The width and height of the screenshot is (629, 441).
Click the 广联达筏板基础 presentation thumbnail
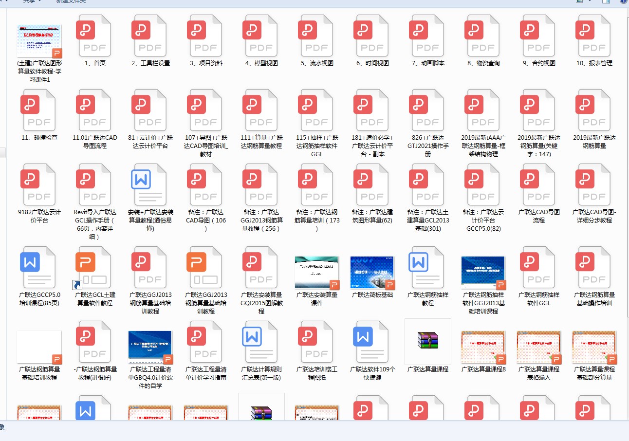[372, 273]
